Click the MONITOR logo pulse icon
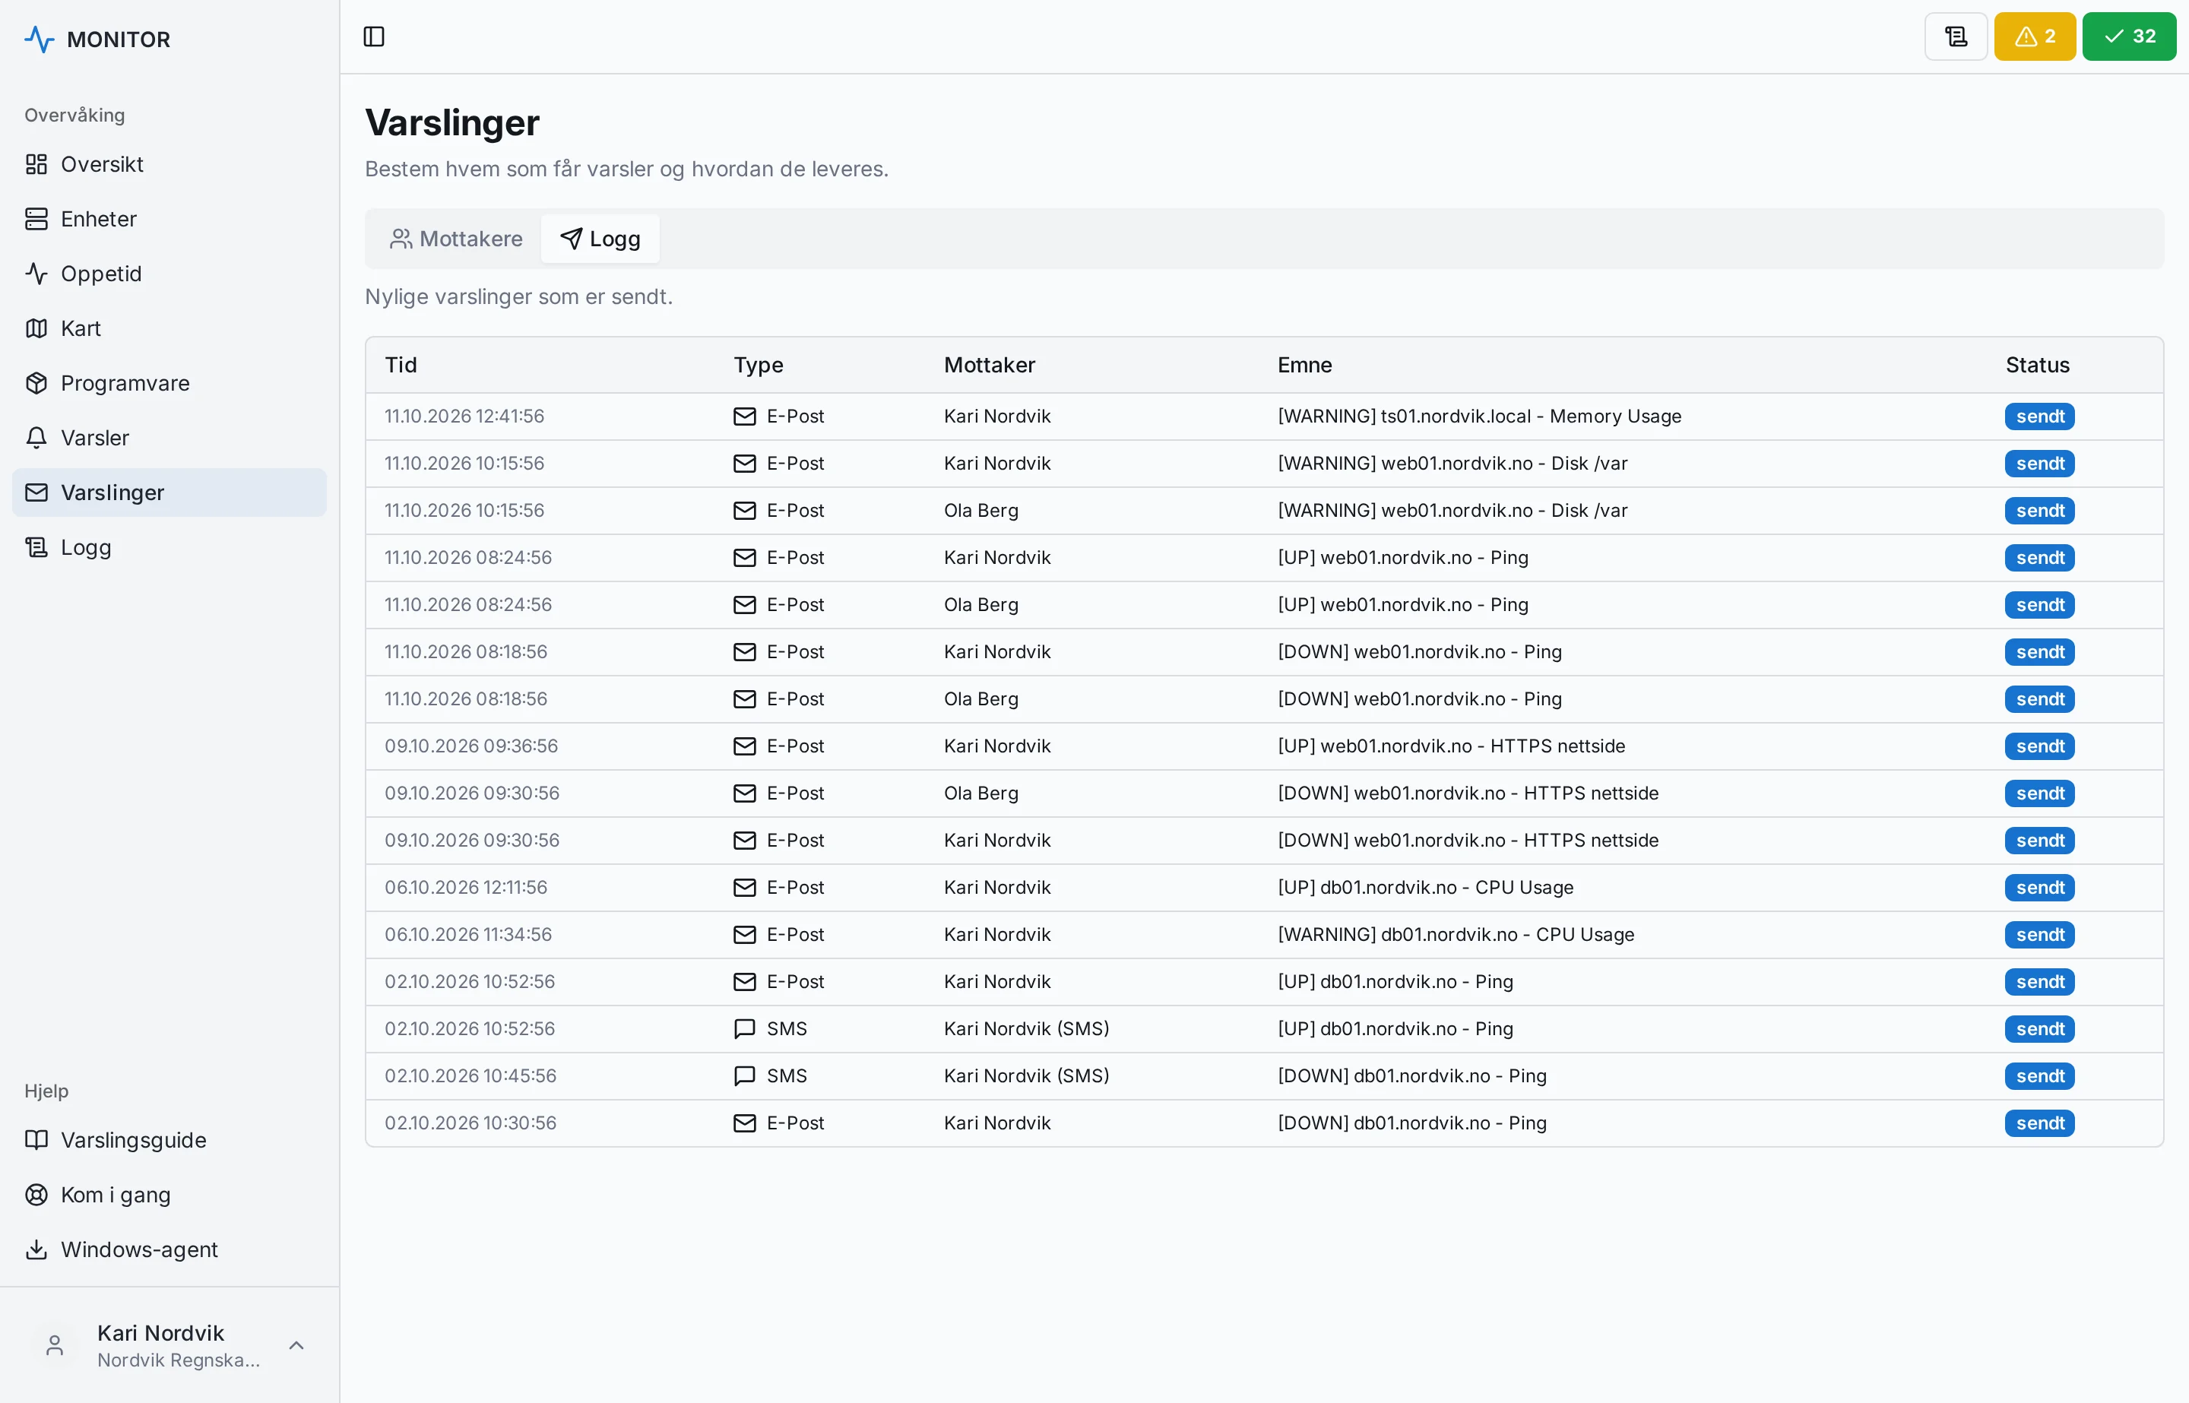The height and width of the screenshot is (1403, 2189). pyautogui.click(x=40, y=40)
